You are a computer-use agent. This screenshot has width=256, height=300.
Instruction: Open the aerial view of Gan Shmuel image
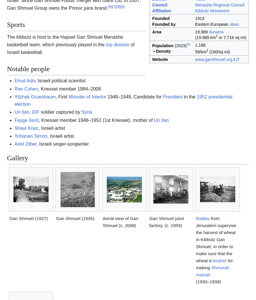[124, 189]
